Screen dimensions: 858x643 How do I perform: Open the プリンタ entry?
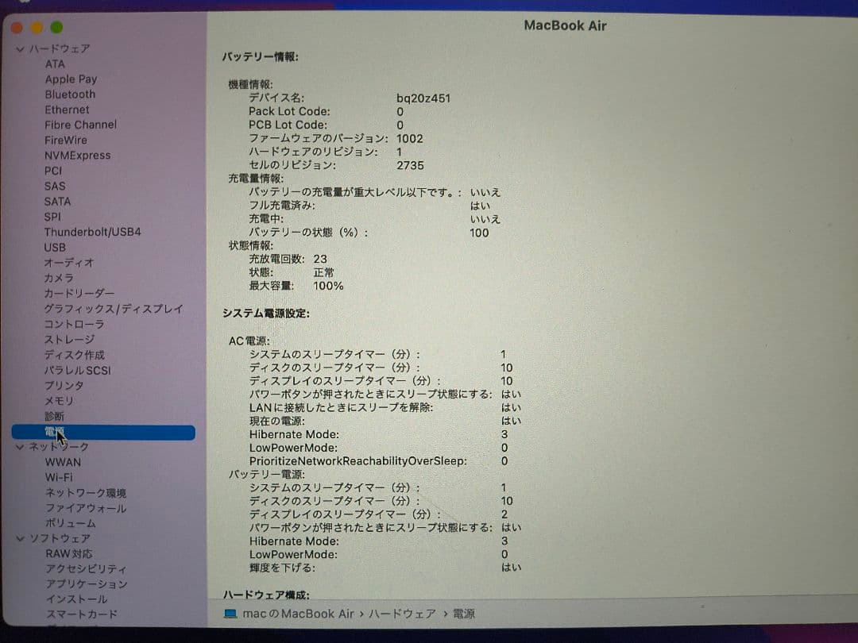[64, 386]
